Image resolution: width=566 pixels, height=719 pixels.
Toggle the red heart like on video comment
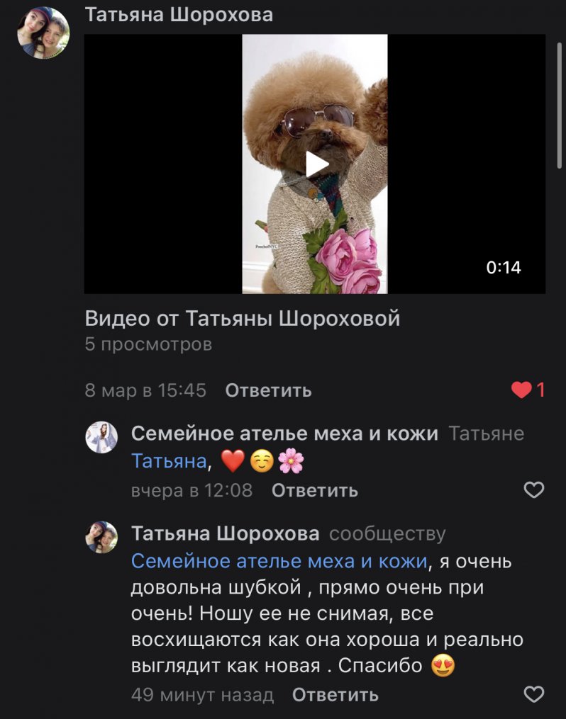coord(528,390)
